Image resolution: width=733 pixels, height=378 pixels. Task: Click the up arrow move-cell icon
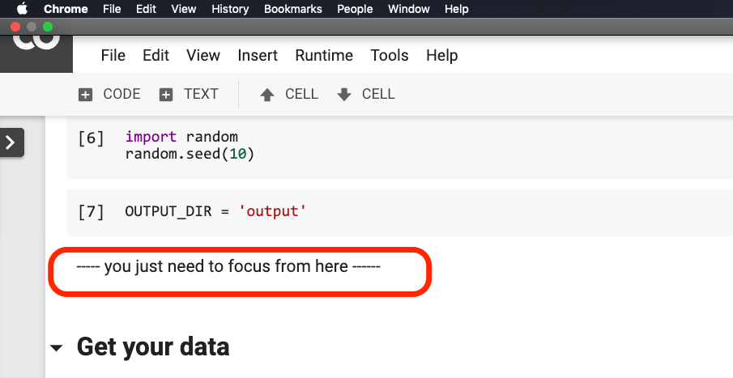coord(267,95)
